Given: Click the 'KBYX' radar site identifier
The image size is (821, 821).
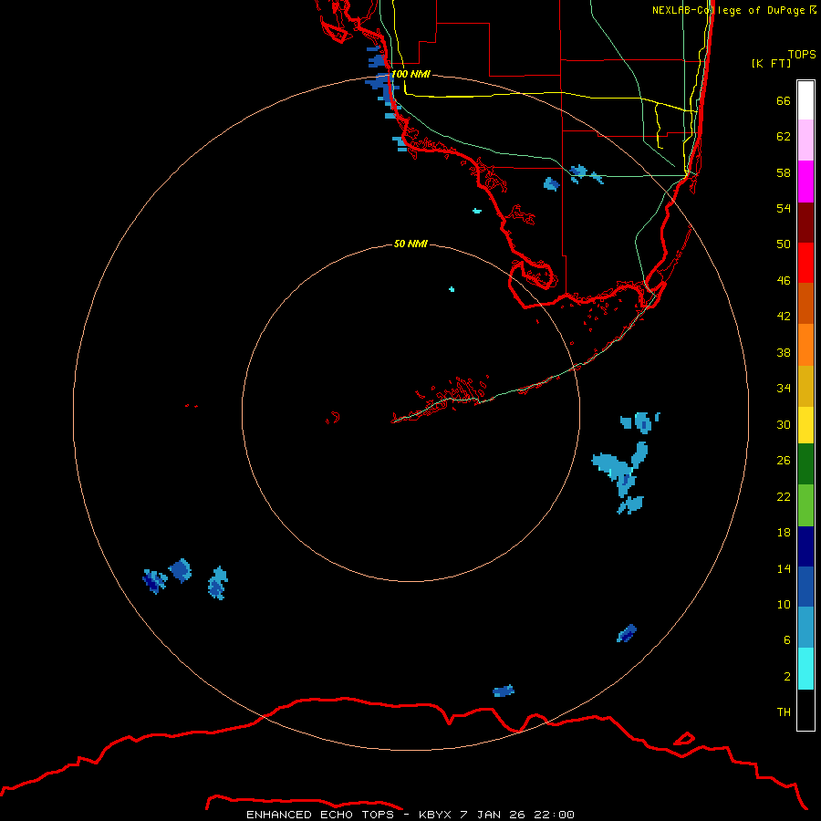Looking at the screenshot, I should (x=434, y=815).
